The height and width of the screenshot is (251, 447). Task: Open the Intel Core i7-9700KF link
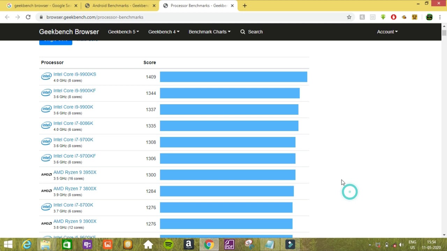coord(74,156)
